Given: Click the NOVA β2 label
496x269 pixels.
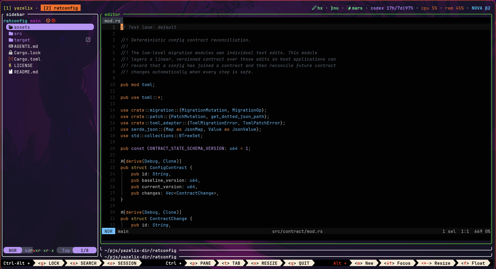Looking at the screenshot, I should coord(481,8).
